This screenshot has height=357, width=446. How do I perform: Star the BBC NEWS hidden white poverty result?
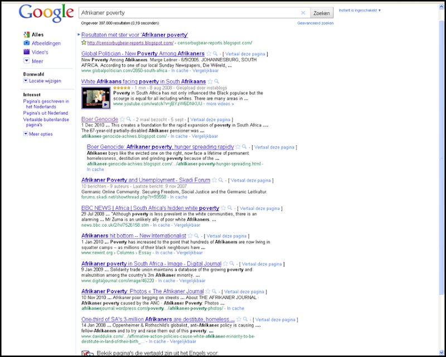[224, 208]
